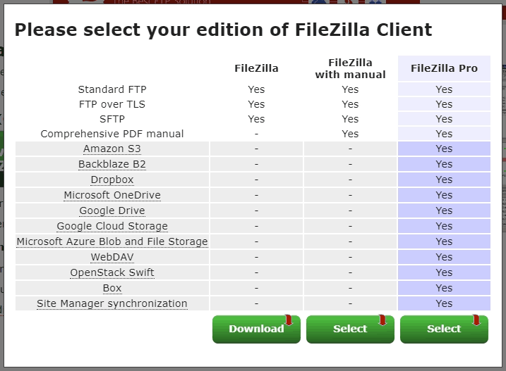Open the Site Manager synchronization link
The height and width of the screenshot is (371, 506).
pos(112,303)
